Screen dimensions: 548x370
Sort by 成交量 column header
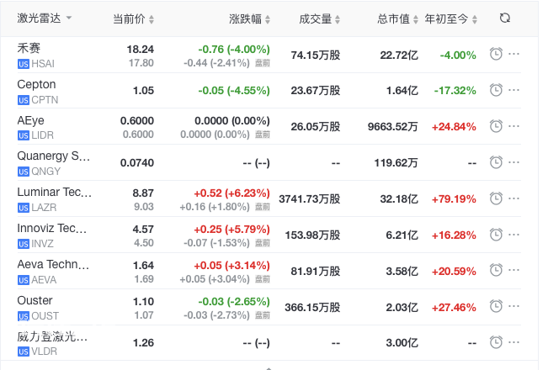click(319, 18)
